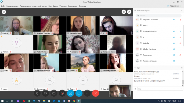
Task: Click the Подключено connection status
Action: click(174, 6)
